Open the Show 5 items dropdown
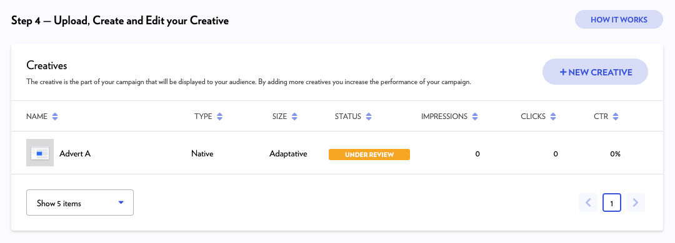675x243 pixels. 80,202
